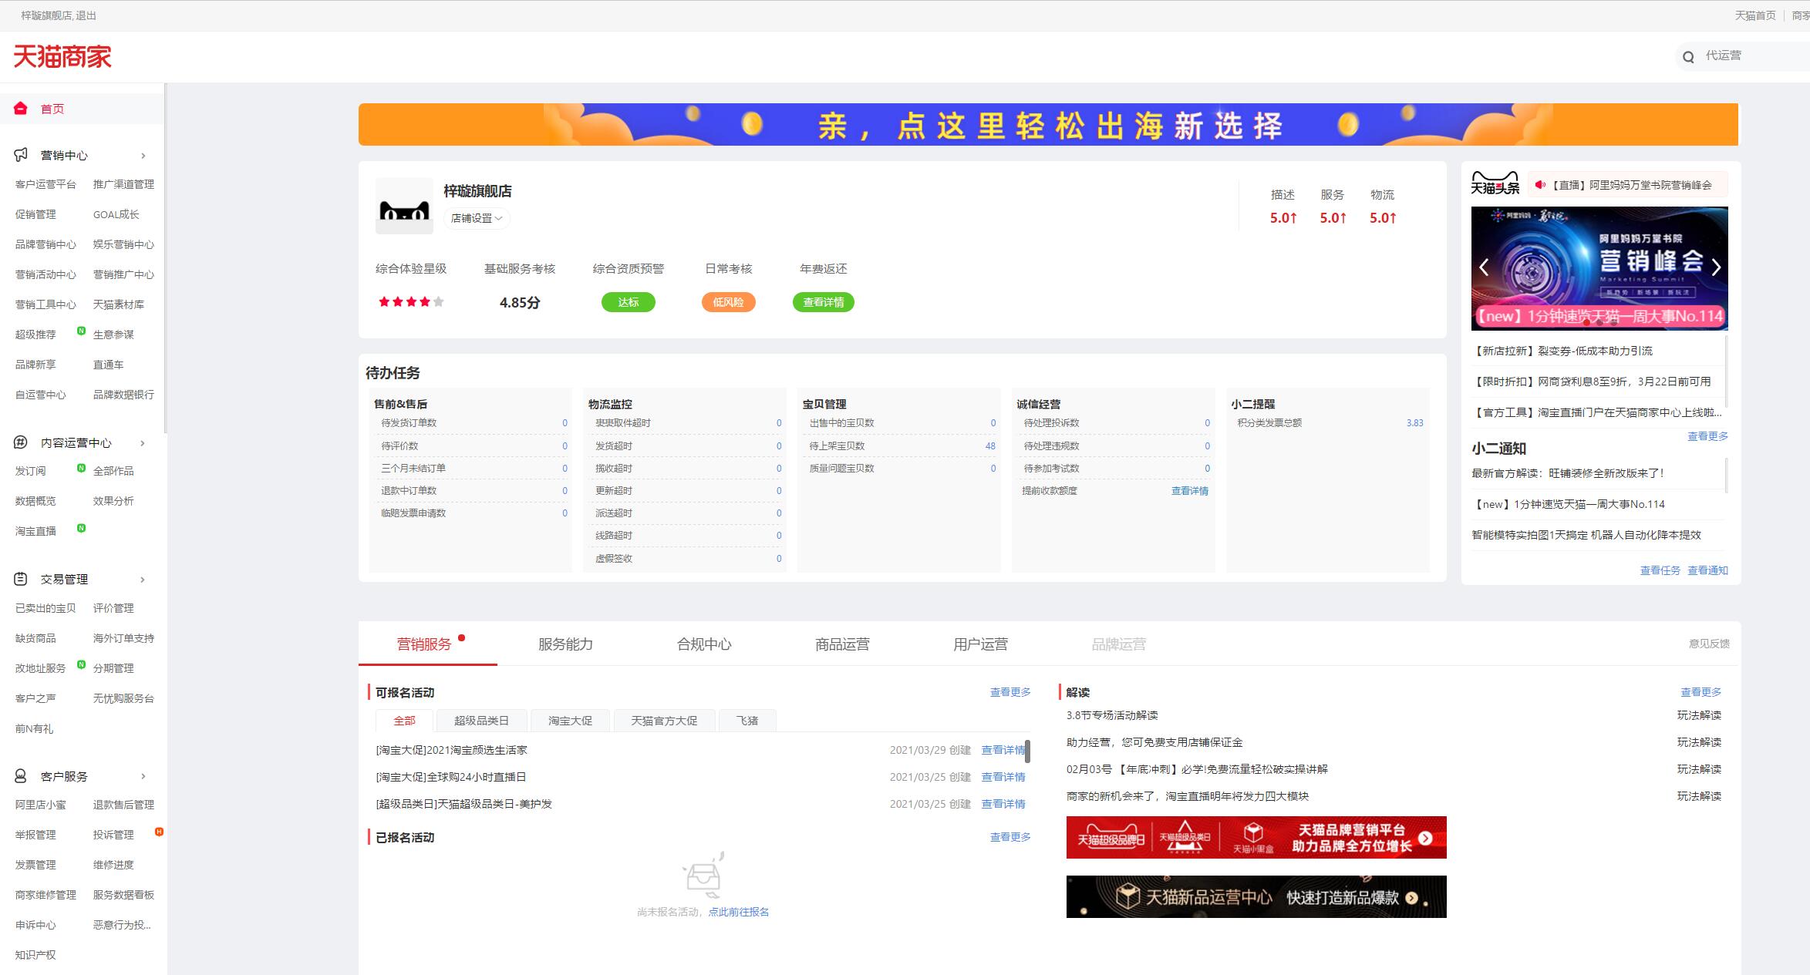
Task: Click the 内容运营中心 hash icon
Action: pyautogui.click(x=21, y=442)
